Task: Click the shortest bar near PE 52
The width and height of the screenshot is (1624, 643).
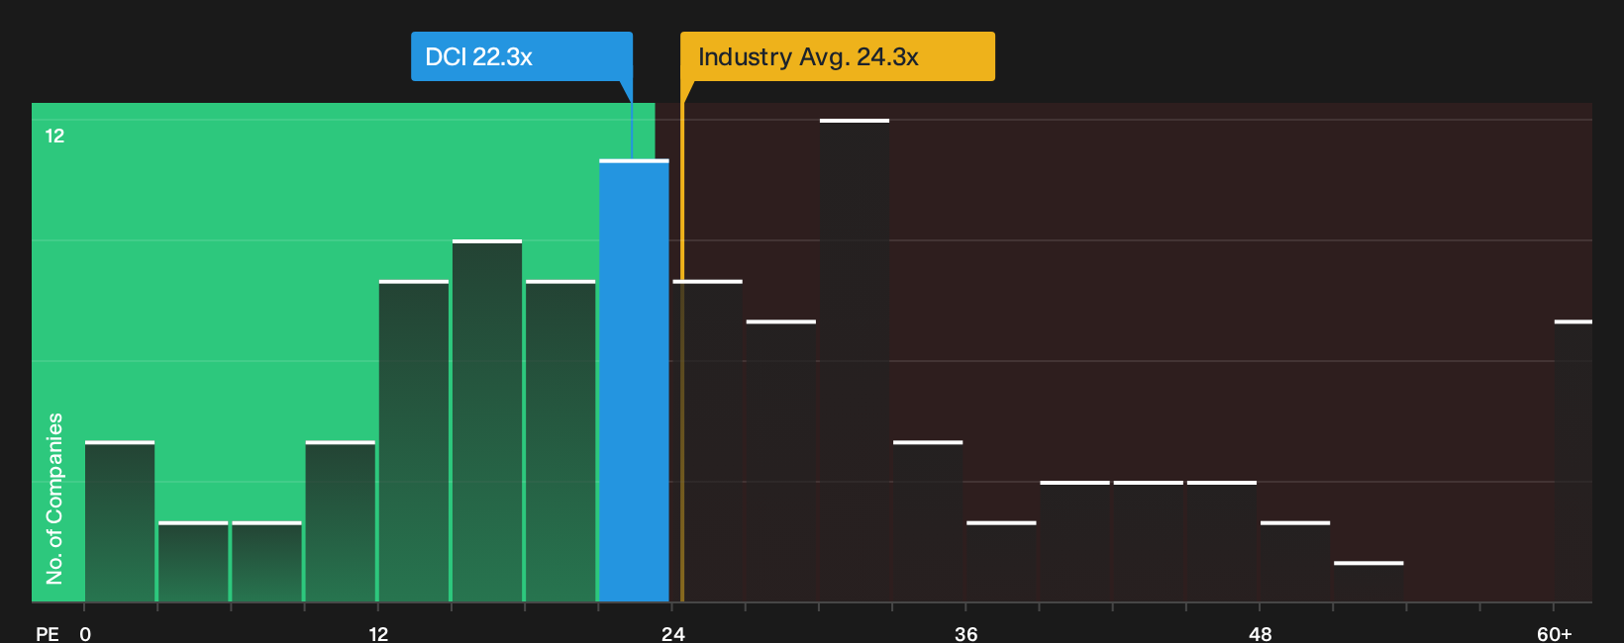Action: coord(1369,582)
